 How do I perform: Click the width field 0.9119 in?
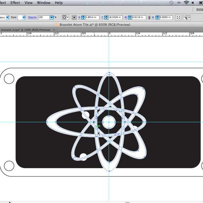[x=139, y=17]
